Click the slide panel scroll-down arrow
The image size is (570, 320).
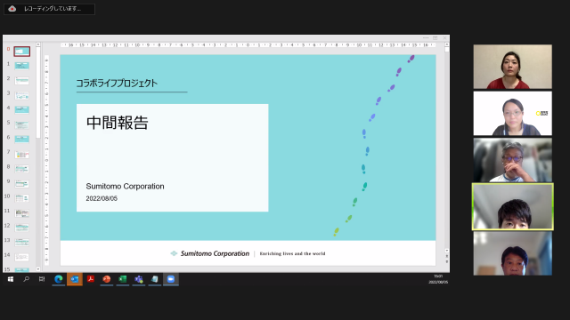pyautogui.click(x=38, y=269)
